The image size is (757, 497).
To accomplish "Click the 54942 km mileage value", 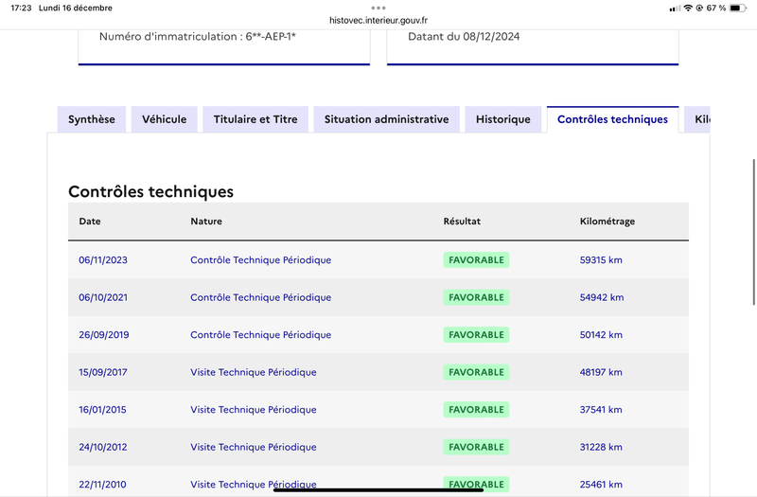I will [602, 297].
